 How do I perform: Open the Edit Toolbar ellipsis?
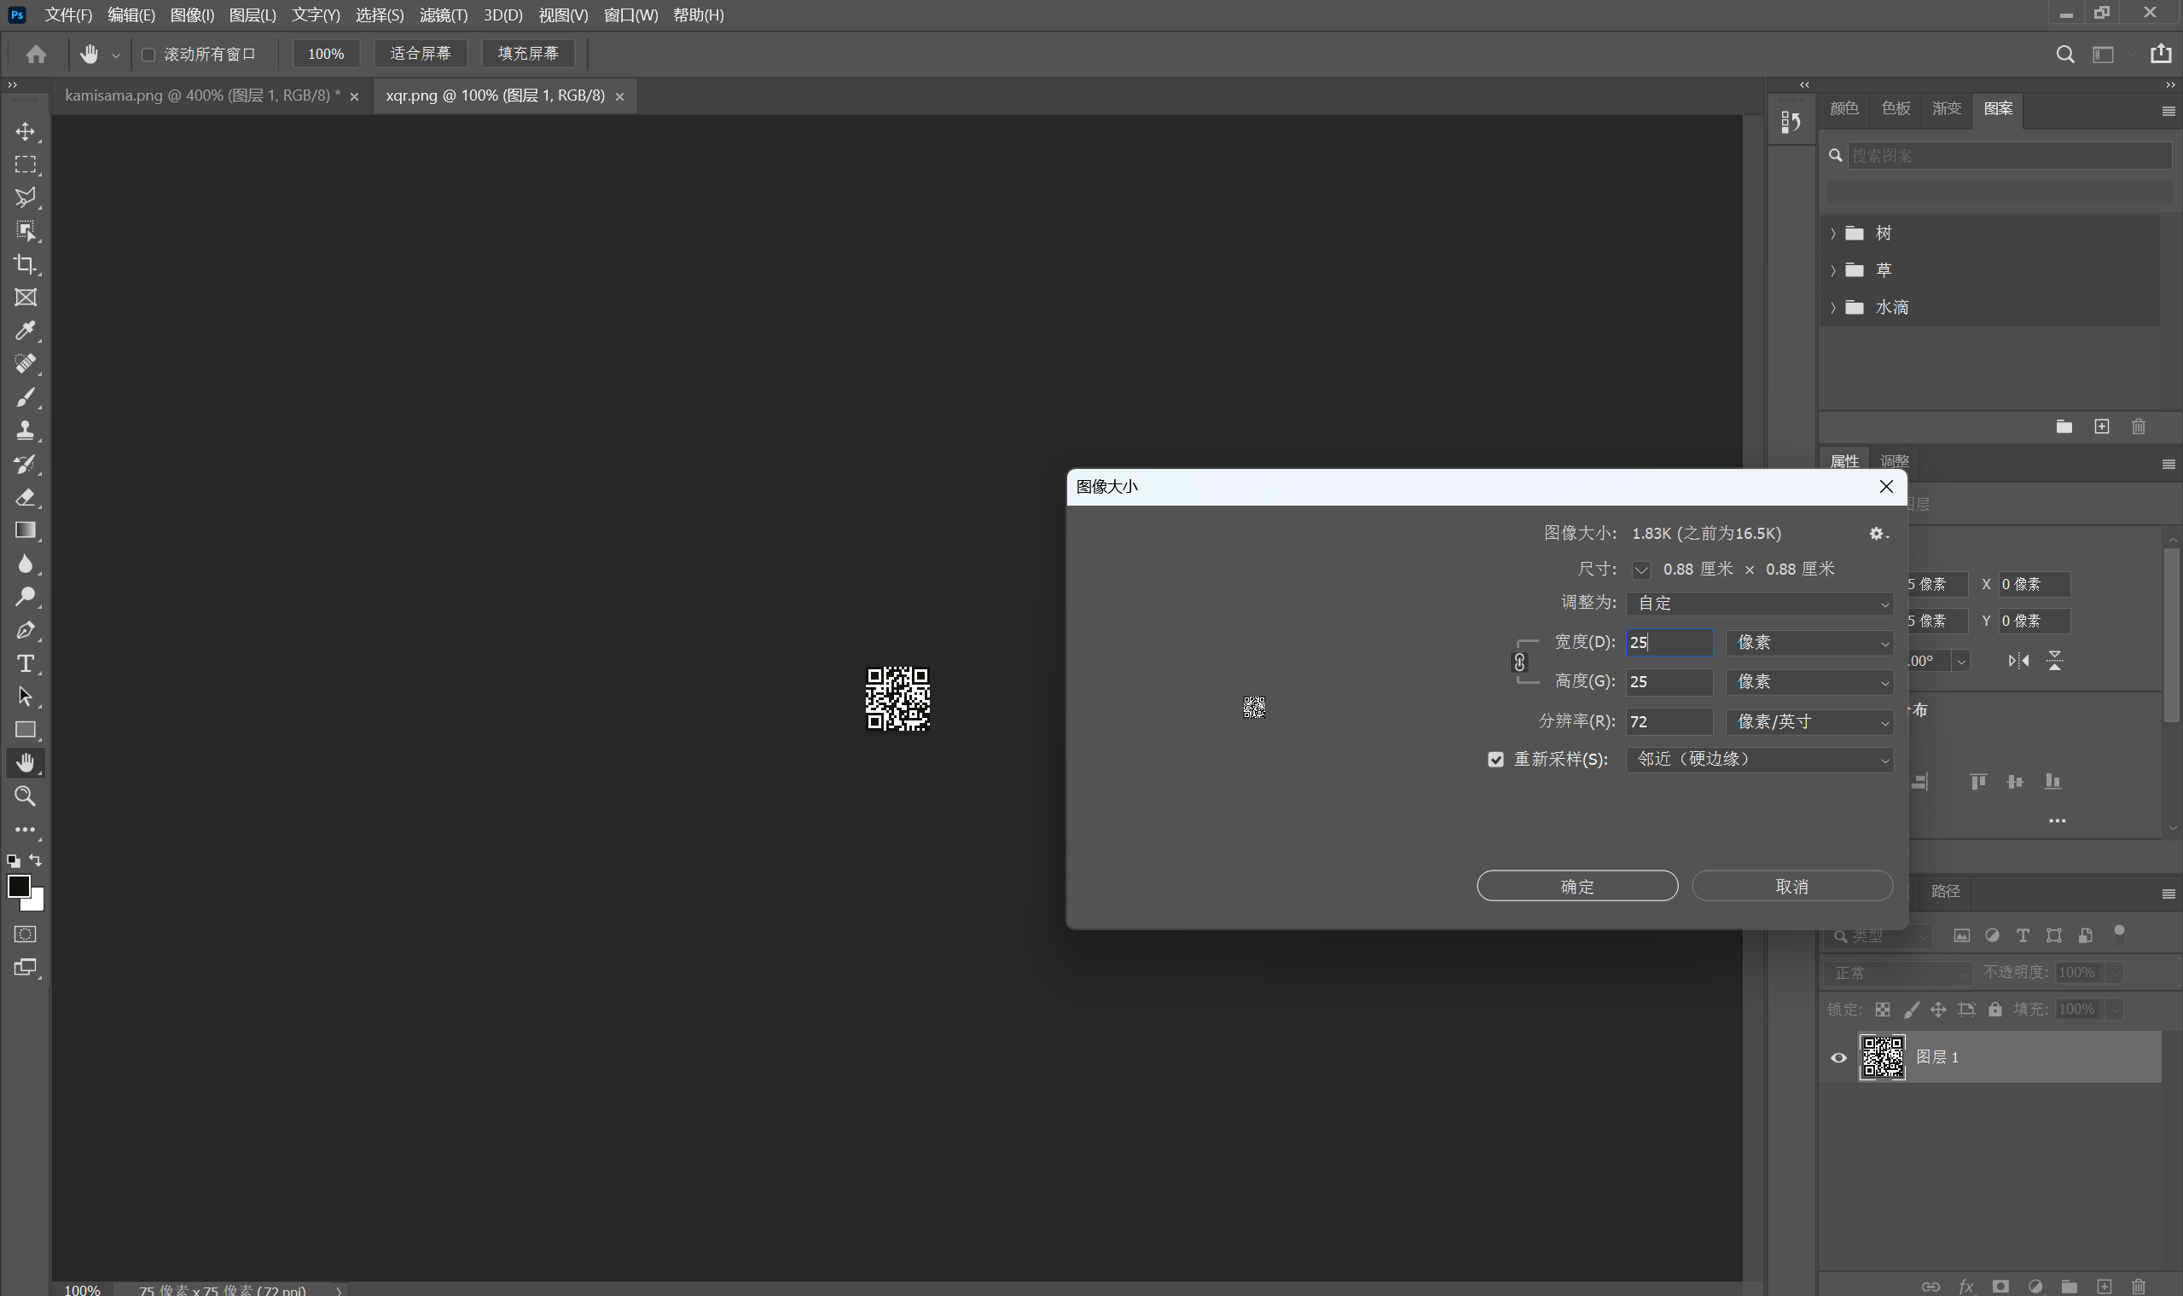26,830
